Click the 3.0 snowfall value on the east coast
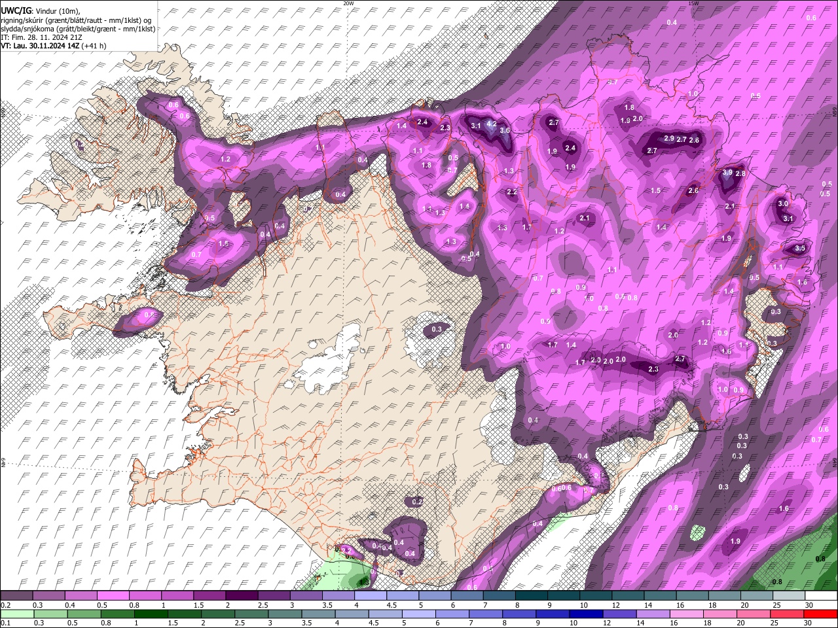This screenshot has height=628, width=838. tap(783, 203)
